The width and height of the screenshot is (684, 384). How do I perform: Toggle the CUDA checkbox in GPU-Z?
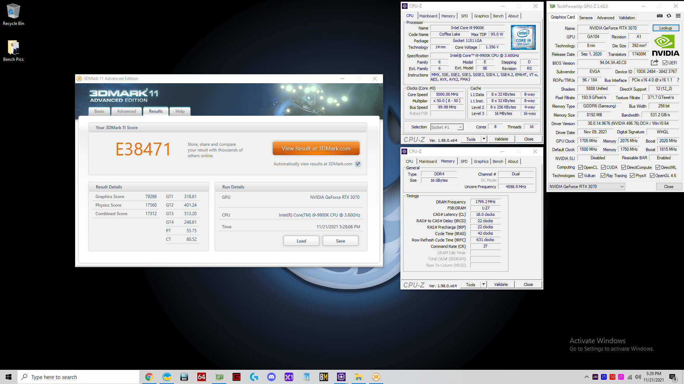point(603,167)
